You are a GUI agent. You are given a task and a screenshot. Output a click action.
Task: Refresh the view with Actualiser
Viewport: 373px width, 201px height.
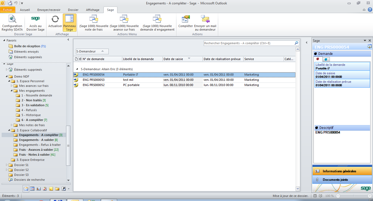click(55, 21)
